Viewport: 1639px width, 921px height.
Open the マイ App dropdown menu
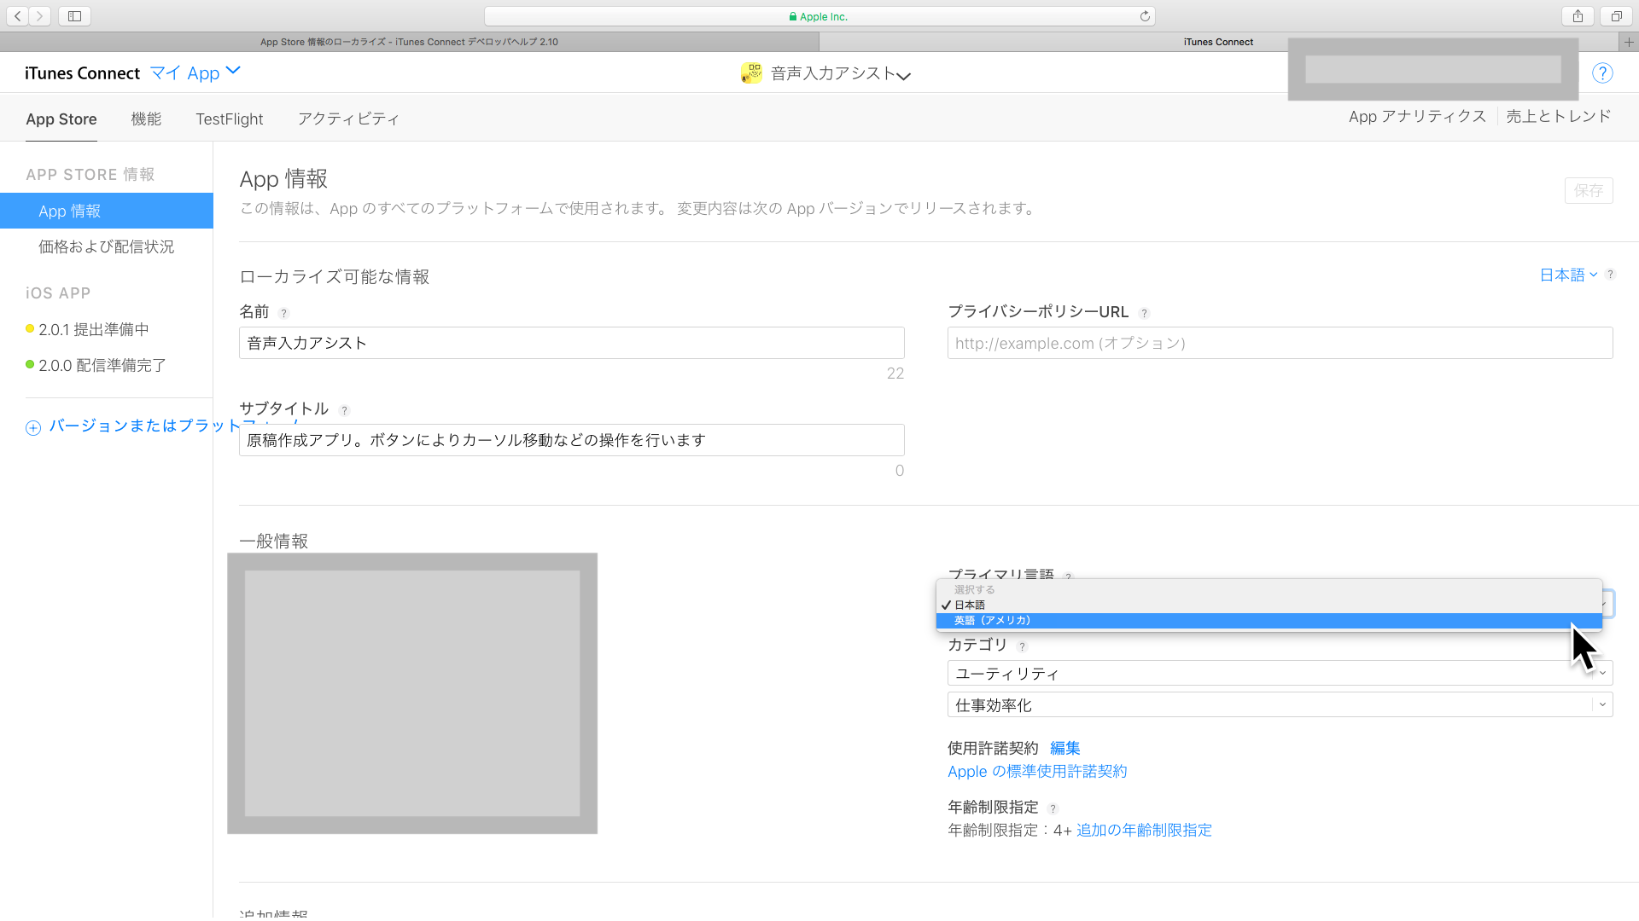pos(195,73)
